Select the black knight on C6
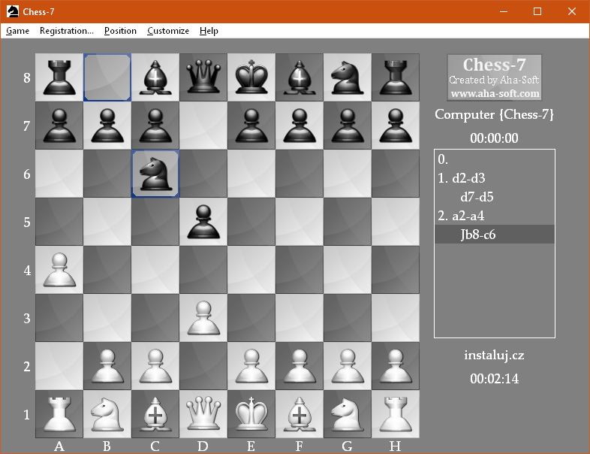The height and width of the screenshot is (454, 590). [155, 174]
